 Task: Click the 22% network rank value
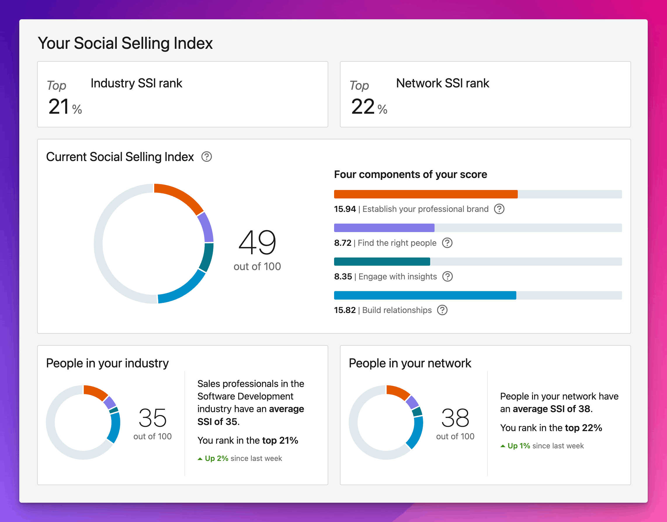pos(369,107)
